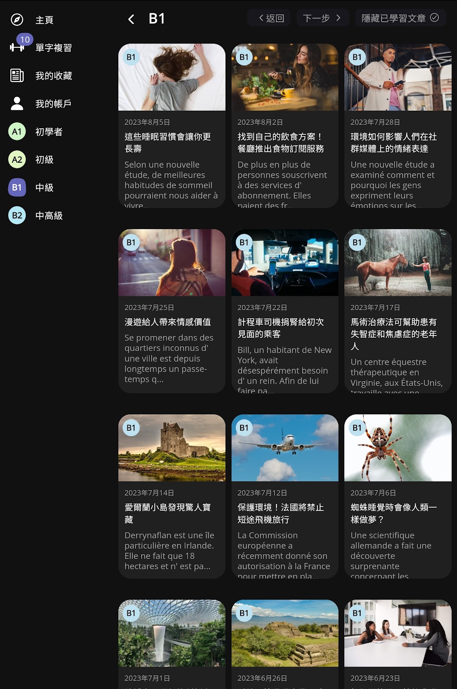Click the date 2023年8月5日
Screen dimensions: 457x689
(147, 122)
